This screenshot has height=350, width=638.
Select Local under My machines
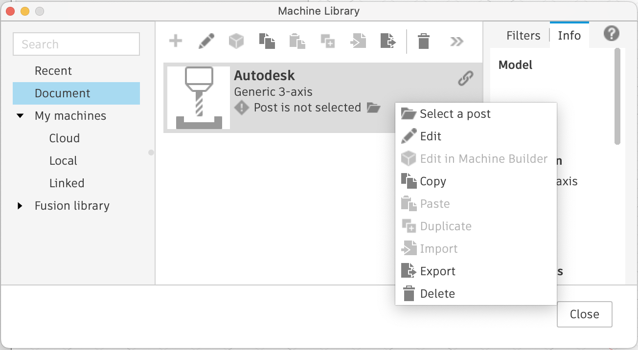pos(63,160)
